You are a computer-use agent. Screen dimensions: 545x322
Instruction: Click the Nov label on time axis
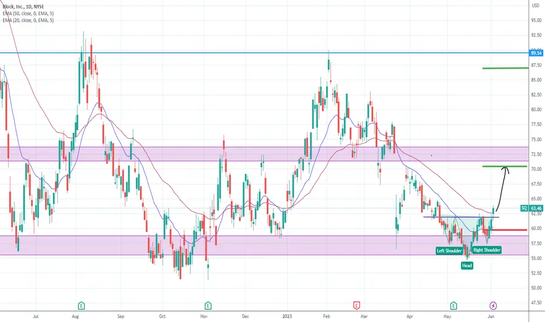[204, 316]
